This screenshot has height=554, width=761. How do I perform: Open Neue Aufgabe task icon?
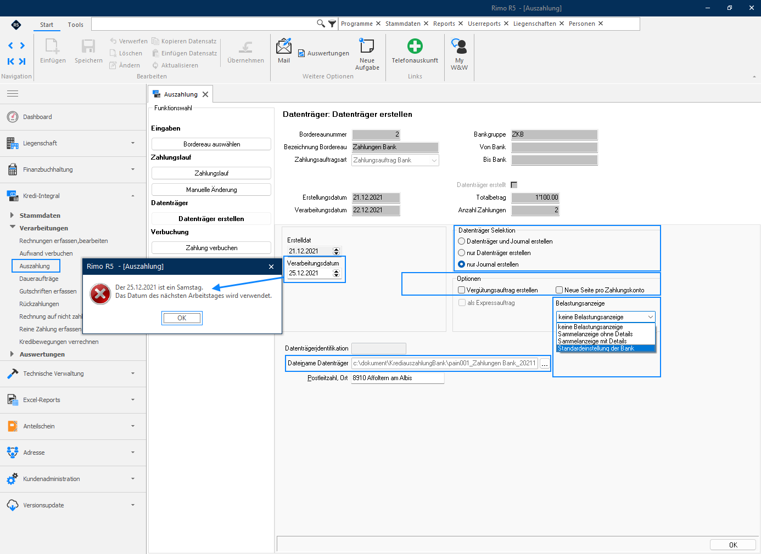point(367,46)
